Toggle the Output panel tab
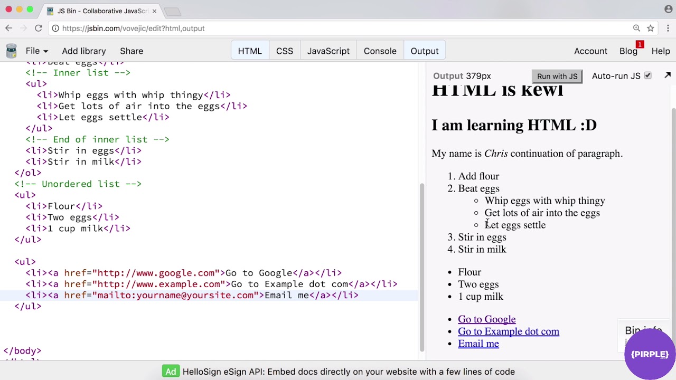The height and width of the screenshot is (380, 676). click(425, 51)
